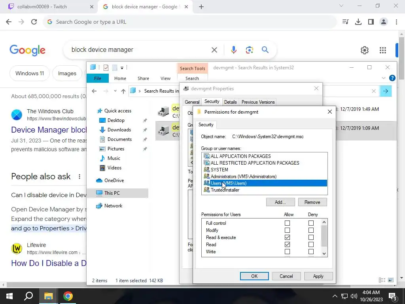Screen dimensions: 405x304
Task: Check Deny for Read & execute
Action: (311, 237)
